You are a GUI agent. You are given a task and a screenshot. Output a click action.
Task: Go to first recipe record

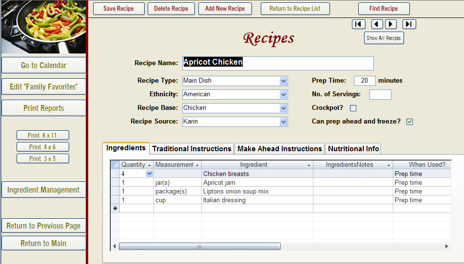(x=358, y=24)
